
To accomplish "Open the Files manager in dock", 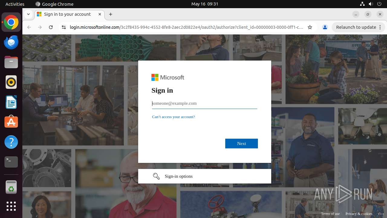I will coord(11,62).
